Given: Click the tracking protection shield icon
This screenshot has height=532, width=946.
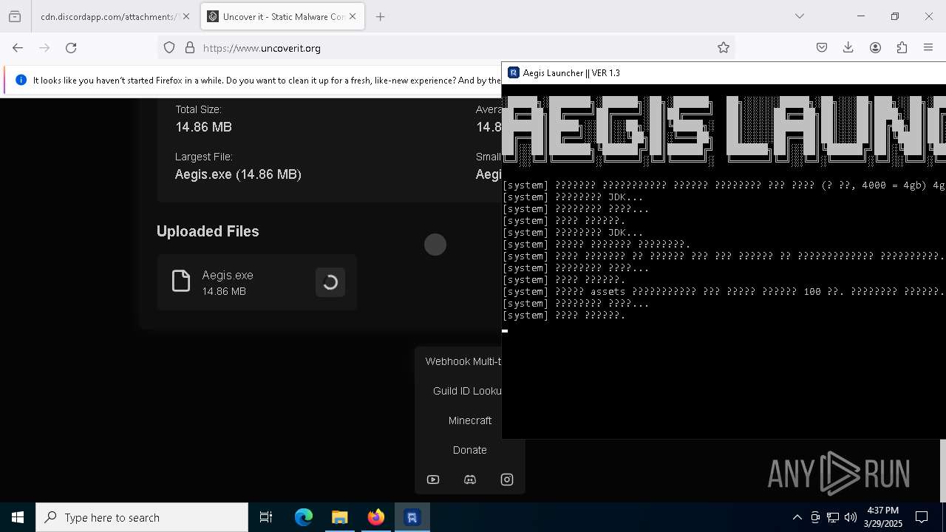Looking at the screenshot, I should point(169,48).
